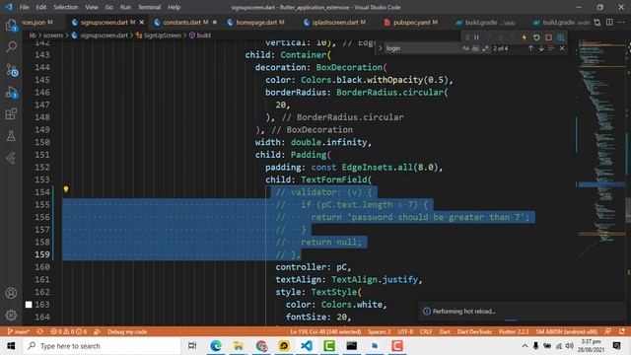Open the View menu
The width and height of the screenshot is (631, 355).
92,7
